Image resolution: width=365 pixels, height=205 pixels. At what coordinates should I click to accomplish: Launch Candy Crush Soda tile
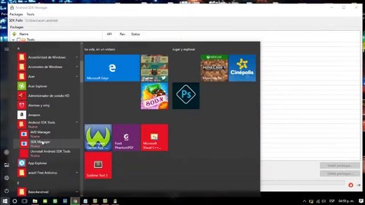pos(155,96)
